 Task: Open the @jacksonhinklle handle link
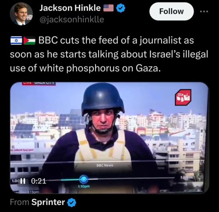[x=72, y=20]
